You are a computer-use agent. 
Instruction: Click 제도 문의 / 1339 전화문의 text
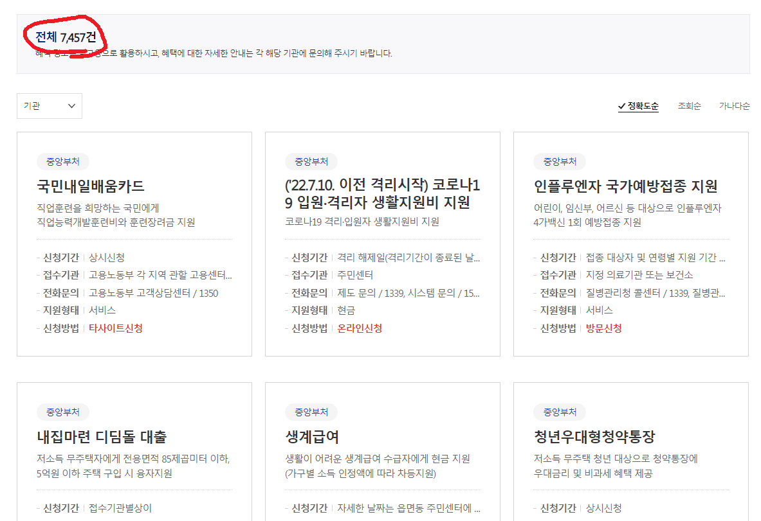click(x=408, y=293)
